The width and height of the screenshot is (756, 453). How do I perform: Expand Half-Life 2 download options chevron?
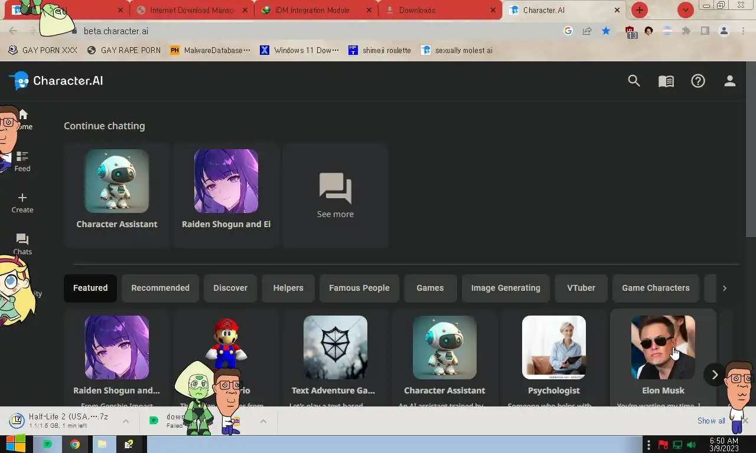coord(125,421)
